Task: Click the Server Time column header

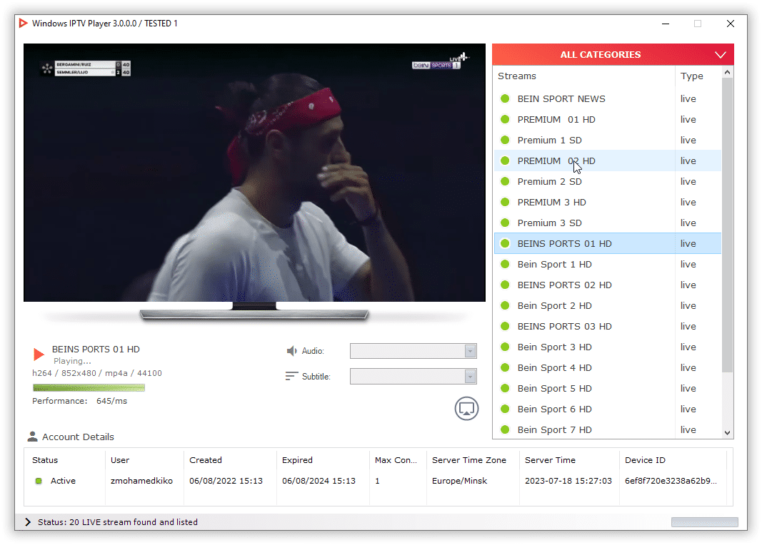Action: tap(550, 460)
